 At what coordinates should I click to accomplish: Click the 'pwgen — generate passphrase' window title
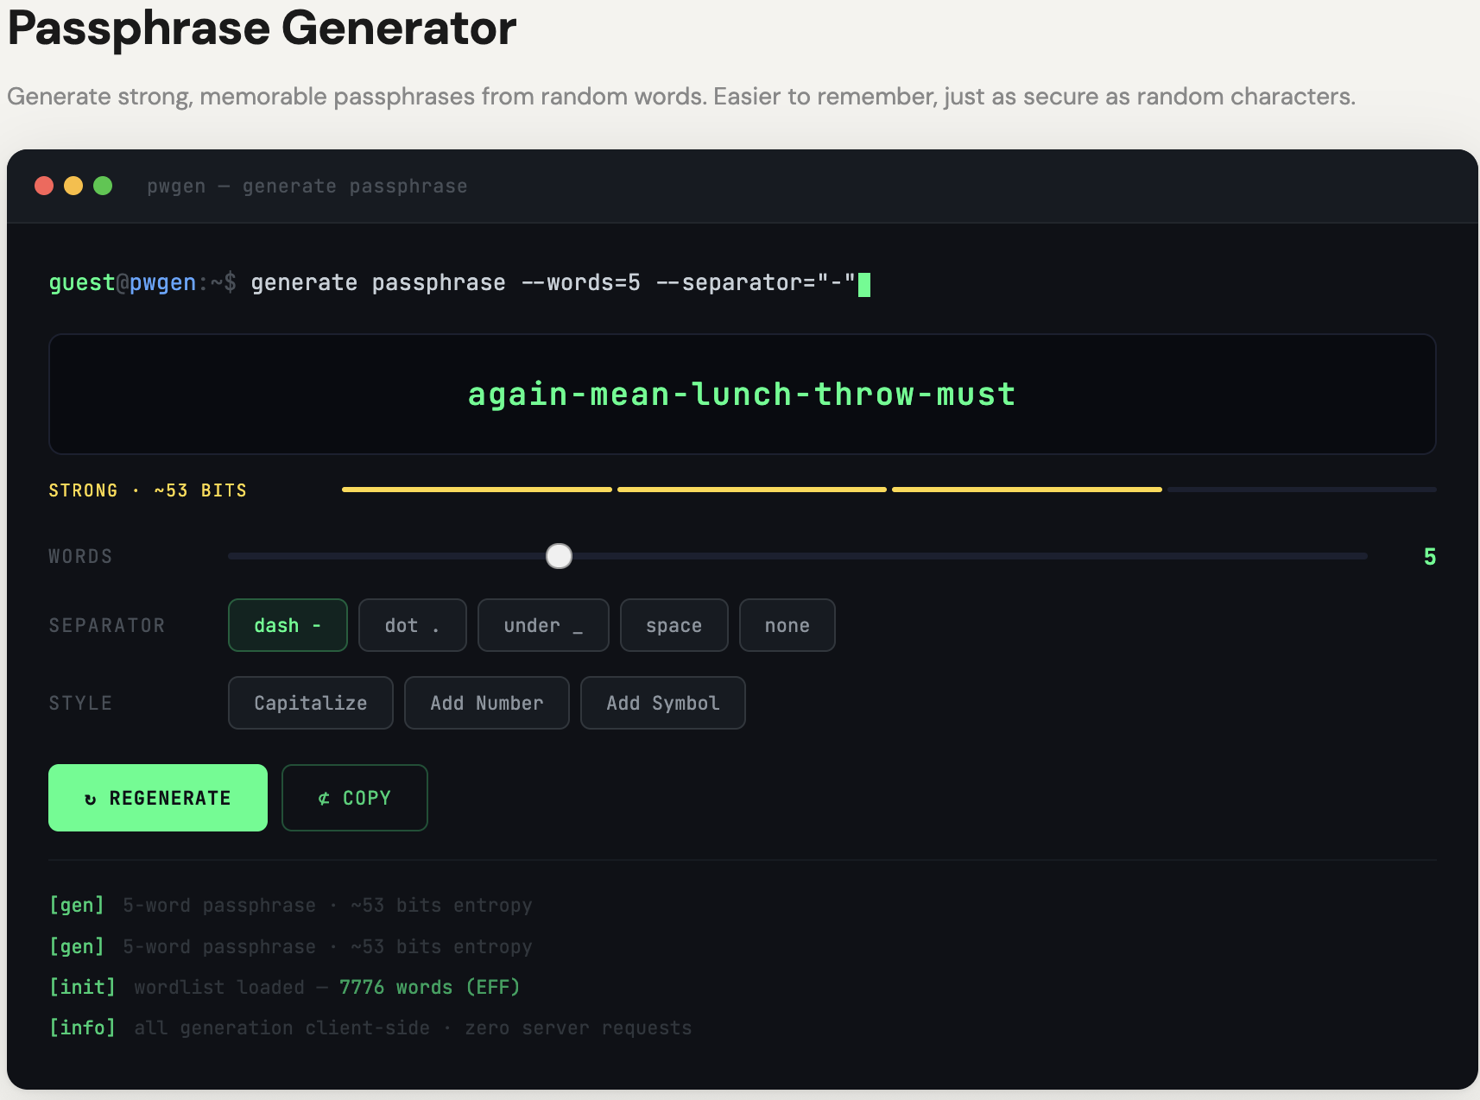point(307,186)
